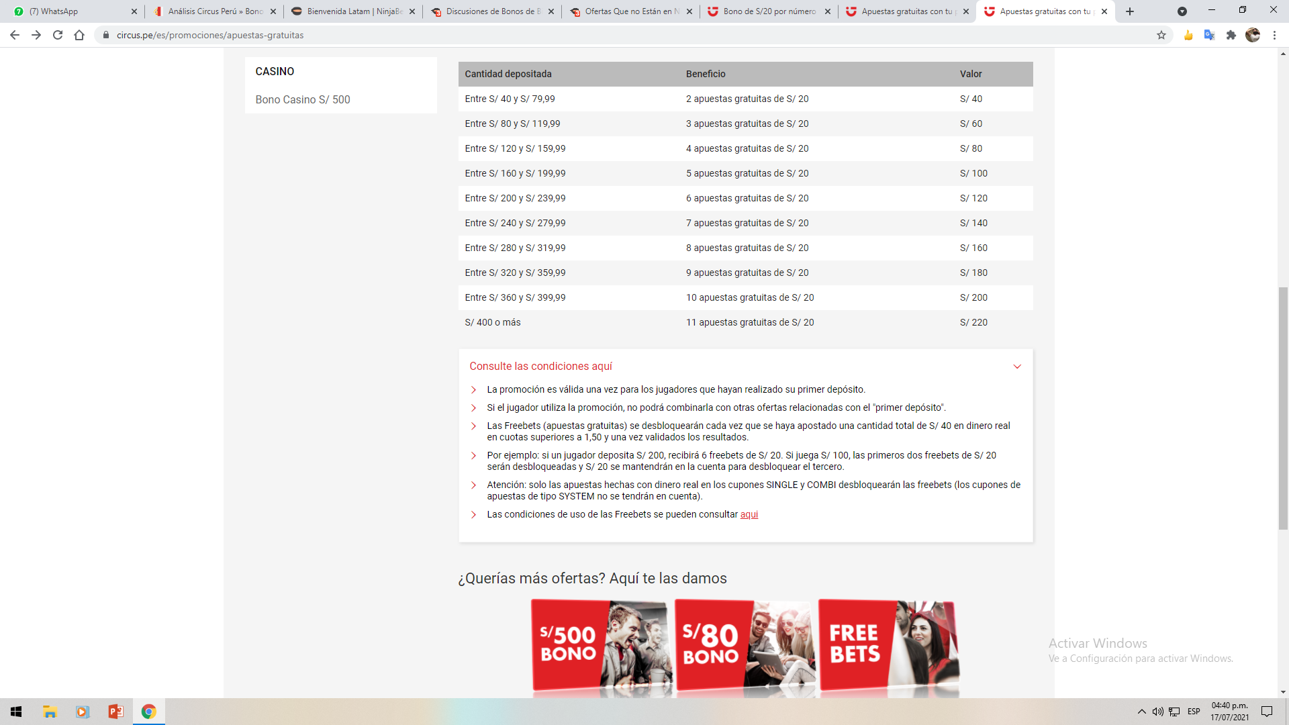
Task: Click the Chrome taskbar icon
Action: click(148, 712)
